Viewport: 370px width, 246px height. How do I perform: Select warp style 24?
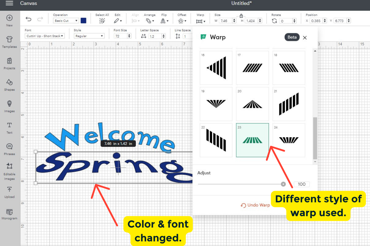(x=289, y=140)
